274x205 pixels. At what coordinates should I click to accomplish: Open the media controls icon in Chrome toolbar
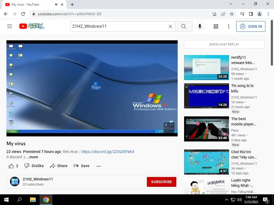coord(242,14)
